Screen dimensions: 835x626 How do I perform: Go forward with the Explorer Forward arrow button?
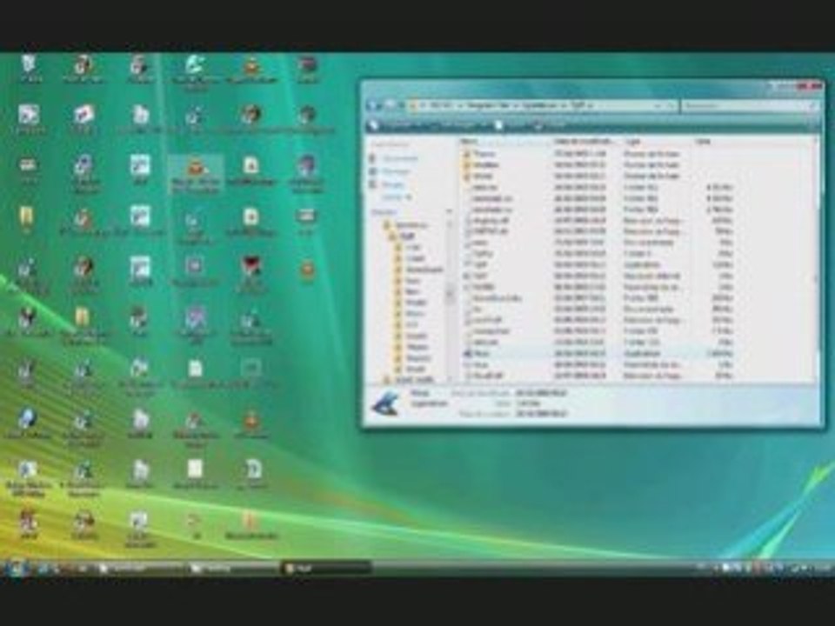(391, 105)
